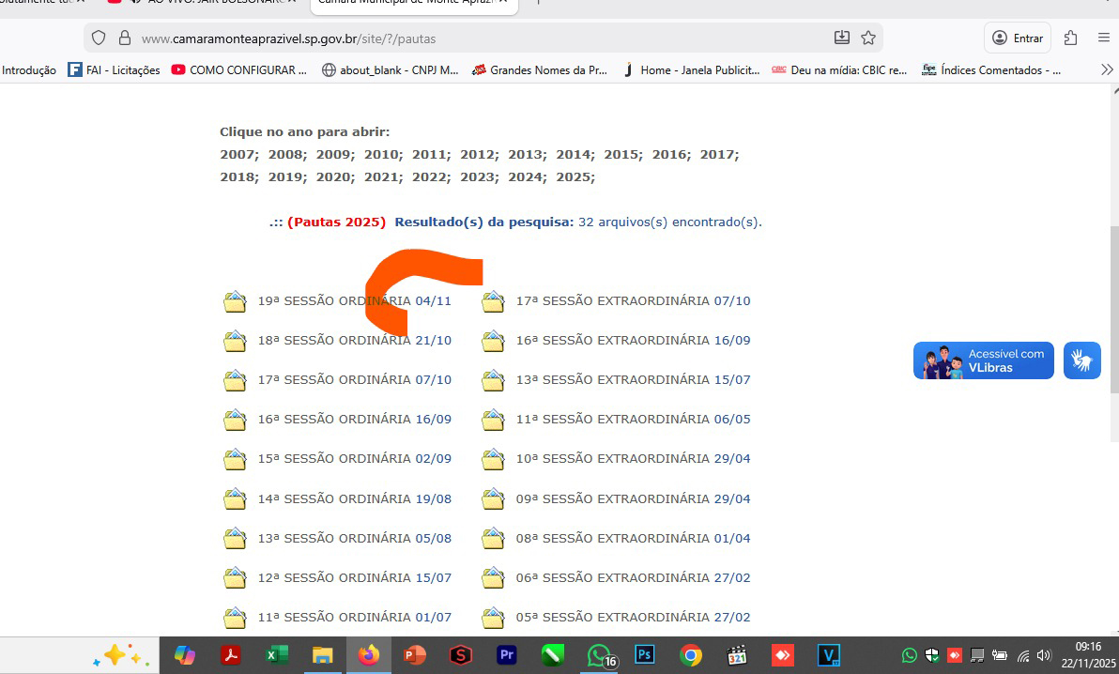Launch Excel from the taskbar
The height and width of the screenshot is (674, 1119).
point(277,655)
